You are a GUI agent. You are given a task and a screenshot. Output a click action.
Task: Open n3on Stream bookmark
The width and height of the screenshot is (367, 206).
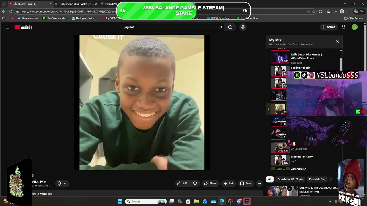coord(55,18)
